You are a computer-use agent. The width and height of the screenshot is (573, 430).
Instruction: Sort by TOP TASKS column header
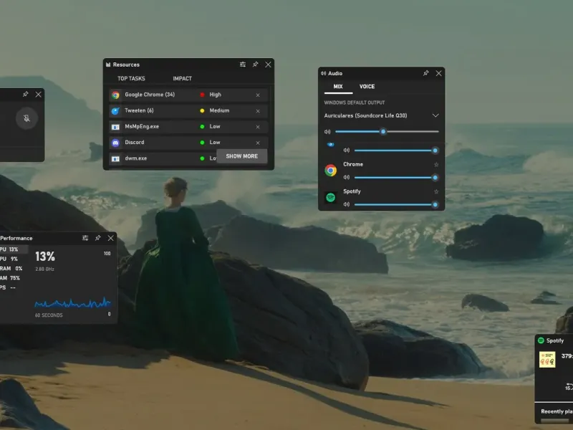click(131, 78)
